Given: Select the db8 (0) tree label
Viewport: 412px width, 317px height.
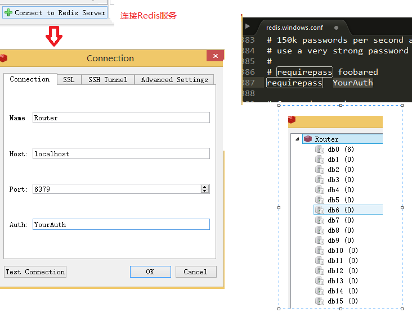Looking at the screenshot, I should click(x=341, y=230).
